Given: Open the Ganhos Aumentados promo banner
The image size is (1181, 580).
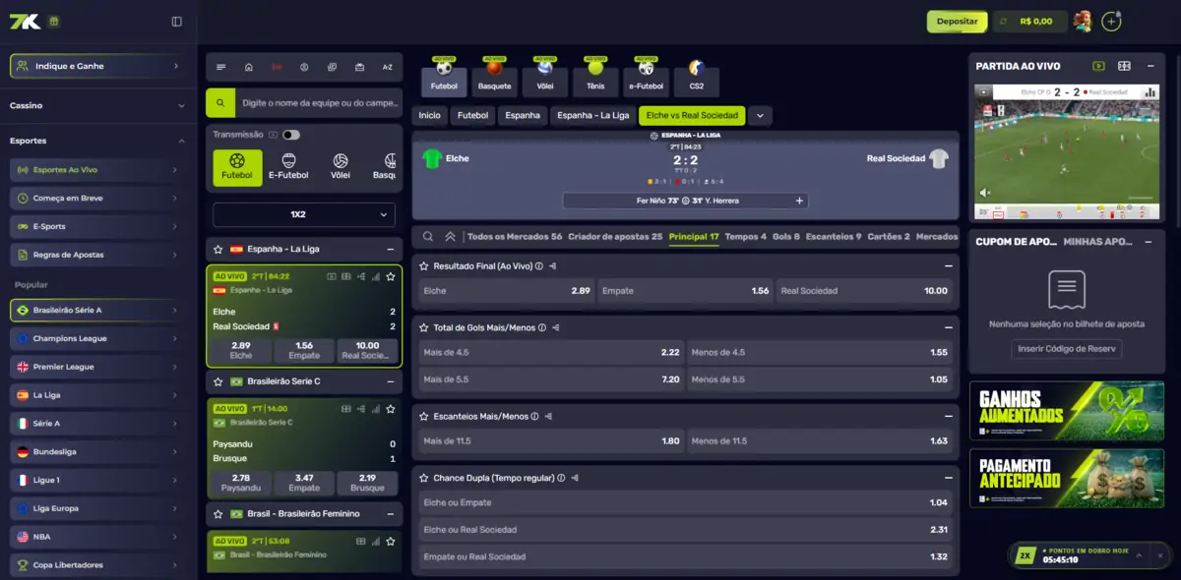Looking at the screenshot, I should pos(1066,411).
